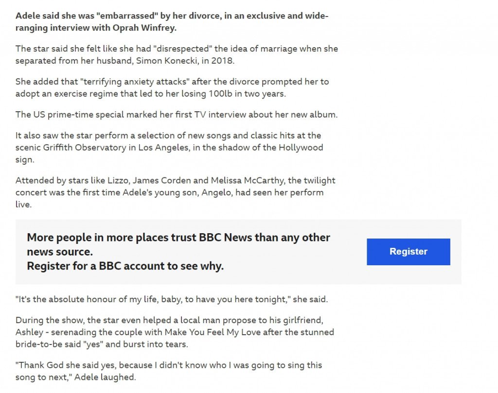Click the US prime-time special sentence
The height and width of the screenshot is (393, 498).
[177, 115]
